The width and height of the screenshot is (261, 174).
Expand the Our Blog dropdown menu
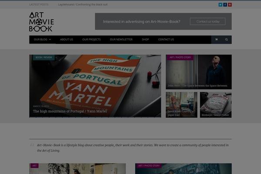[42, 40]
